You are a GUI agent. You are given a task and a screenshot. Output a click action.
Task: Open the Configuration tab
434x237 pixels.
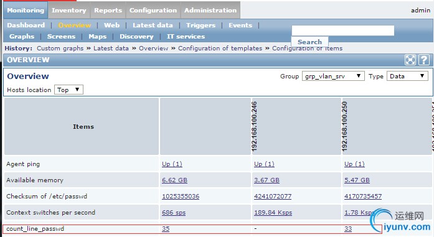click(153, 10)
